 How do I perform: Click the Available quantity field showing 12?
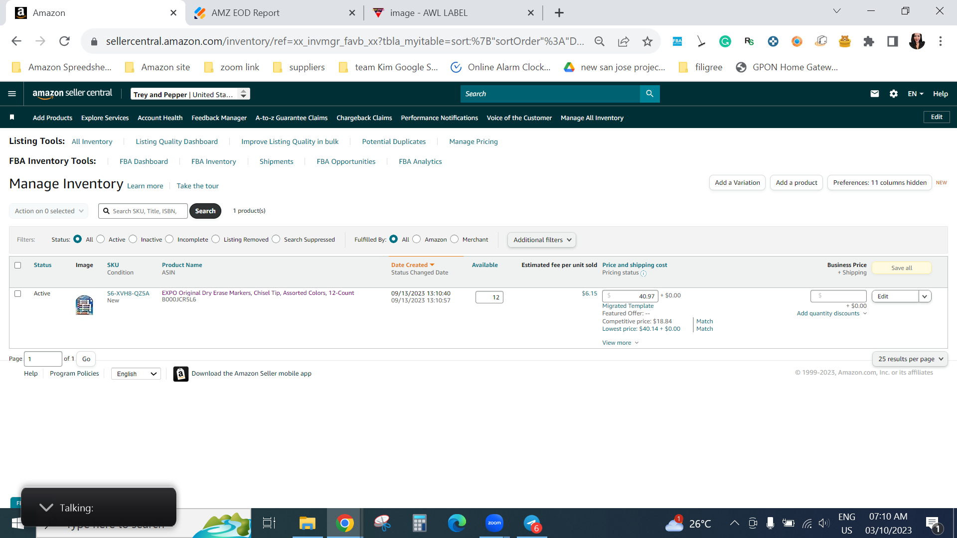[489, 297]
